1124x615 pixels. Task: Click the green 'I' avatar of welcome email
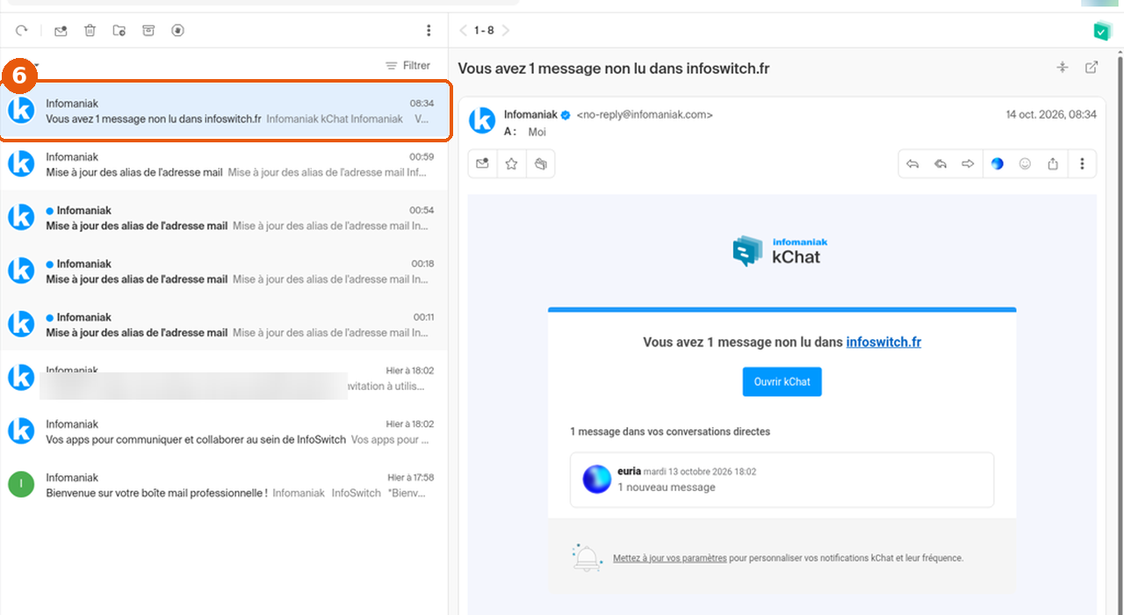point(21,484)
